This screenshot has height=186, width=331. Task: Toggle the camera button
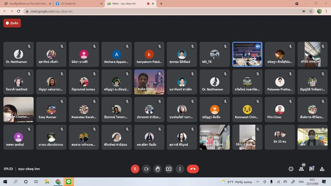click(146, 169)
